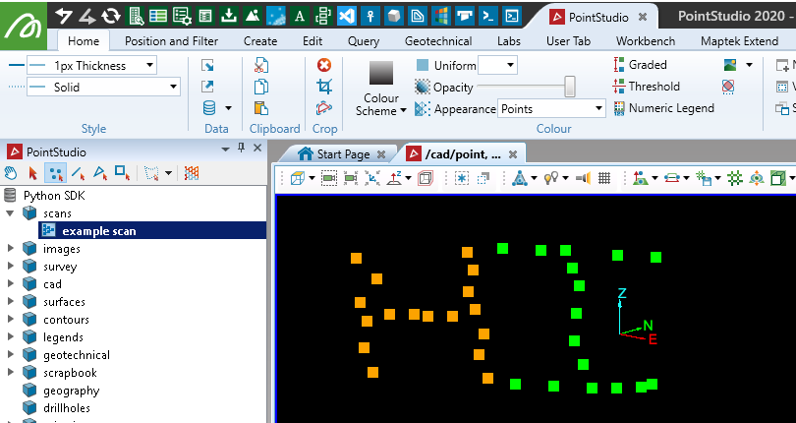Click the green download arrow icon
Viewport: 796px width, 423px height.
coord(229,17)
